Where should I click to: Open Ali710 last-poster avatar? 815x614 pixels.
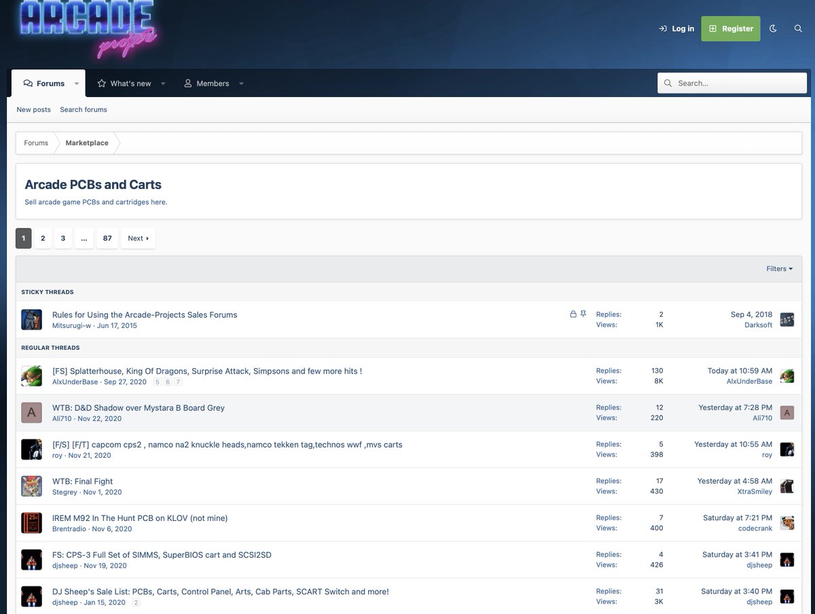point(787,413)
